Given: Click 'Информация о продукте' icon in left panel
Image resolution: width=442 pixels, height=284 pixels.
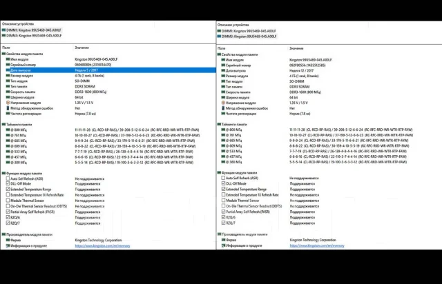Looking at the screenshot, I should point(8,246).
